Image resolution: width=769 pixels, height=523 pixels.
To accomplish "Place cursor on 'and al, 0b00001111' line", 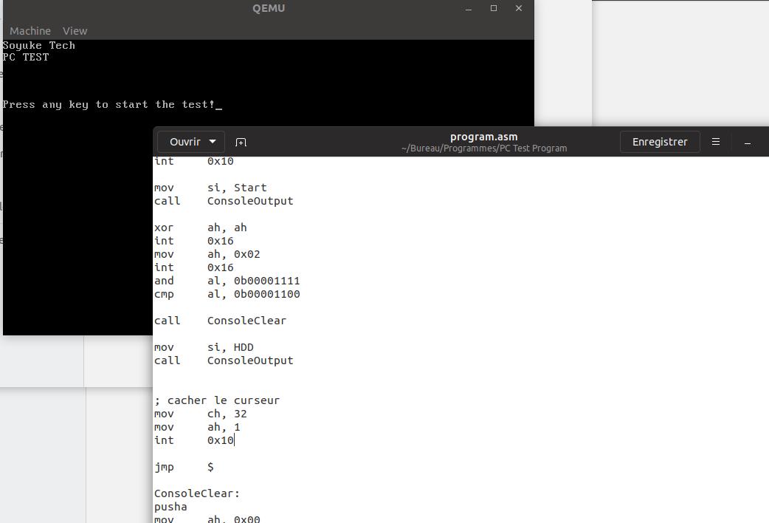I will click(x=227, y=281).
